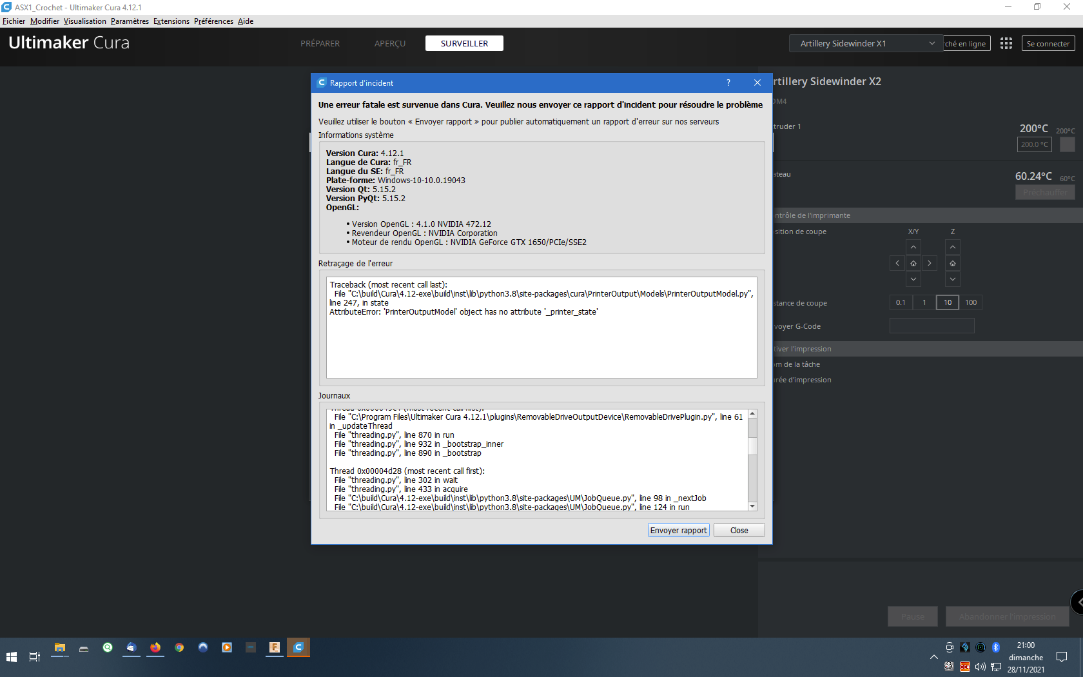Screen dimensions: 1083x677
Task: Jog the print head right in X/Y
Action: pyautogui.click(x=930, y=263)
